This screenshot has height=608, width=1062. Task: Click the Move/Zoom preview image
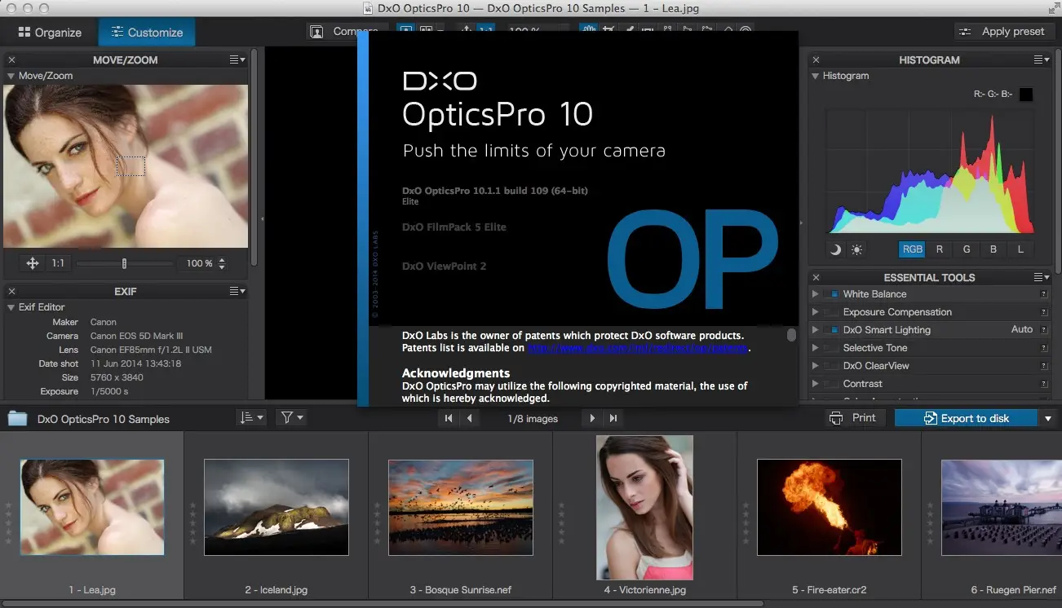126,166
